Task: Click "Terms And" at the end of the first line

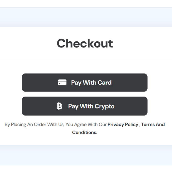Action: 153,125
